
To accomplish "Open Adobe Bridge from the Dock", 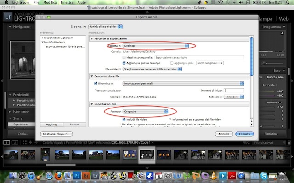I will coord(86,176).
